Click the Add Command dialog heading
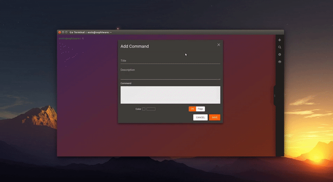Image resolution: width=333 pixels, height=182 pixels. pos(135,46)
